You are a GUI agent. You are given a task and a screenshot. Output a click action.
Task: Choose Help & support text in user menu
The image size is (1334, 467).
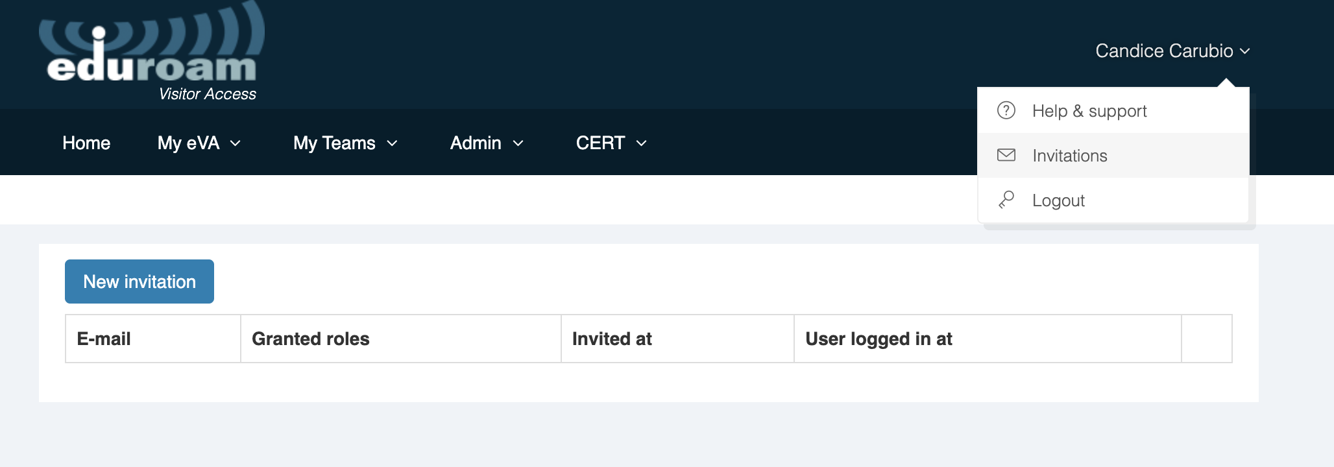[x=1089, y=111]
